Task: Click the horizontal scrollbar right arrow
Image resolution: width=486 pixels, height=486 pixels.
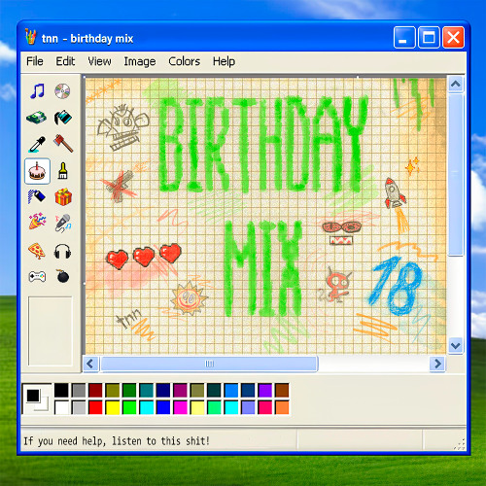Action: coord(437,364)
